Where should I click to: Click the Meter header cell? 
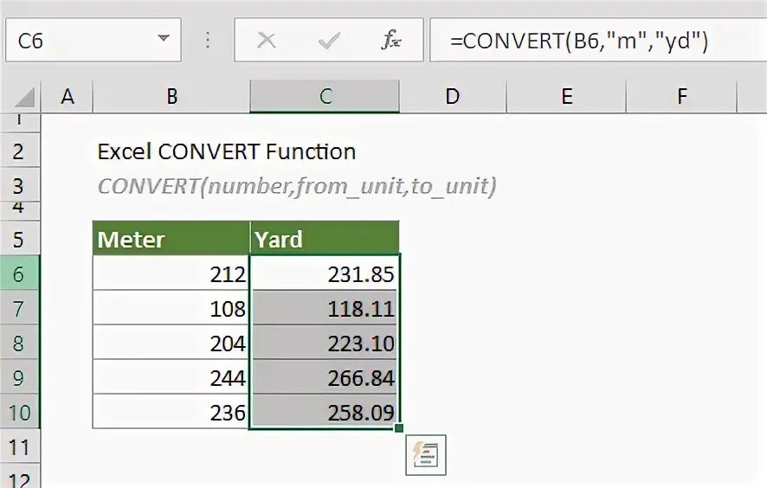[171, 238]
